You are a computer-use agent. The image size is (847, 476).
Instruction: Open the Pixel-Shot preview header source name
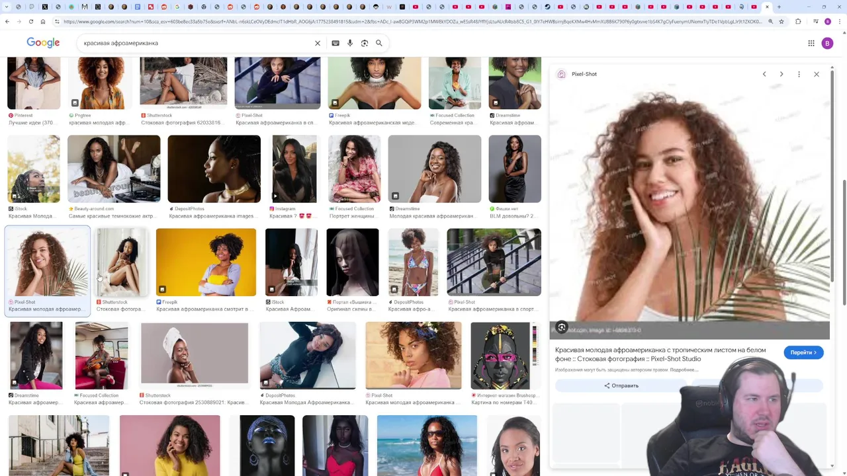(x=584, y=74)
